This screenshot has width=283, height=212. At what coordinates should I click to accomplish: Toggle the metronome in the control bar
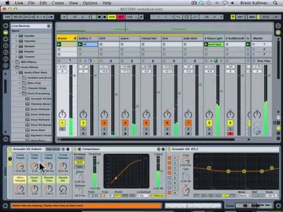click(51, 17)
